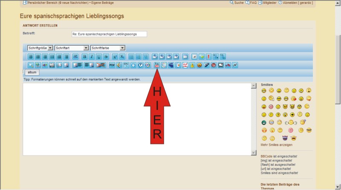Click the Bold (B) formatting icon

[x=84, y=56]
